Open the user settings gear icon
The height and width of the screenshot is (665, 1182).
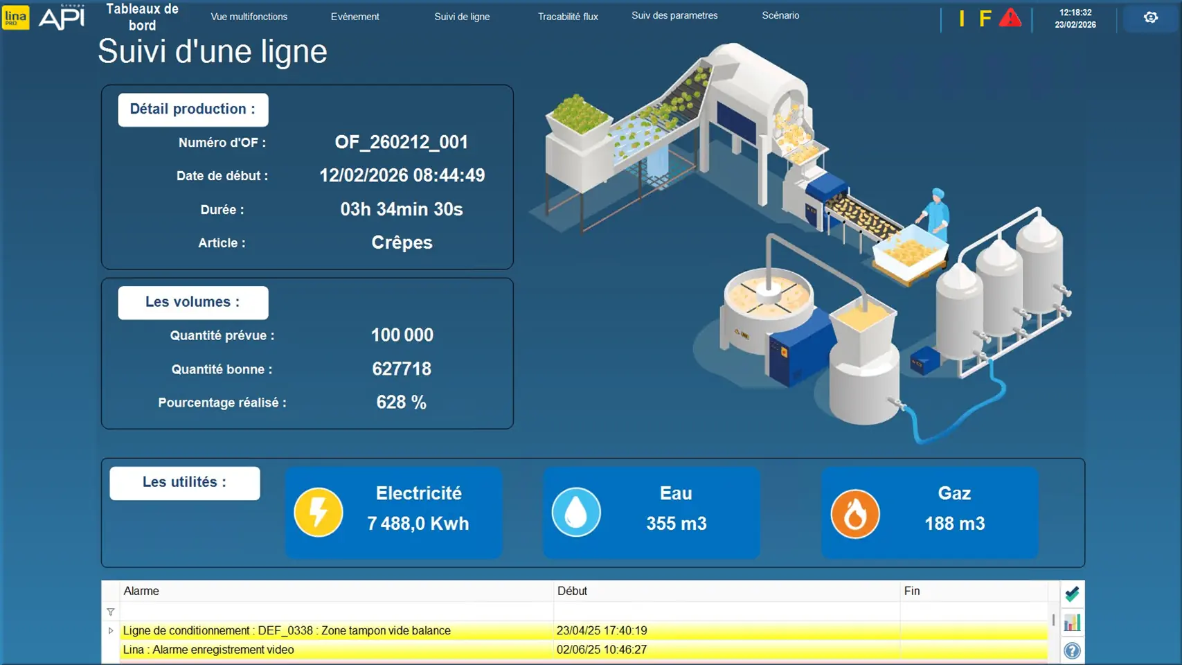click(1150, 17)
